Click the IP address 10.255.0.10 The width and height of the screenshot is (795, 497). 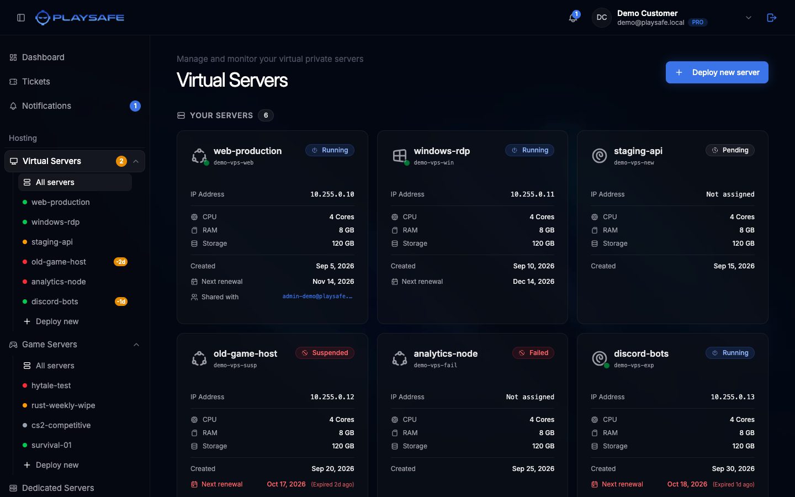click(x=332, y=194)
